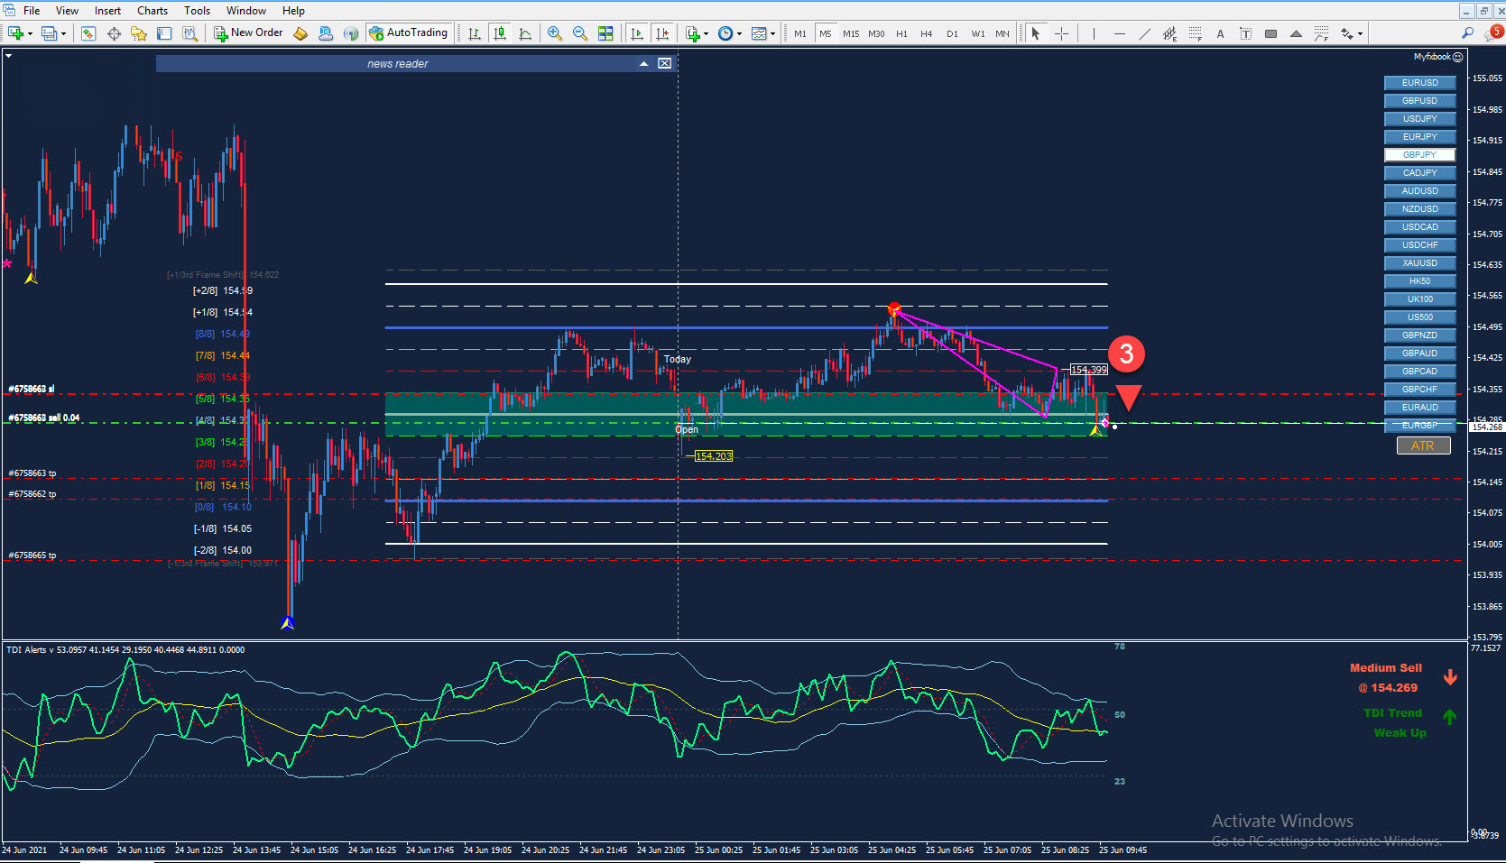Screen dimensions: 1506x863
Task: Open the MetaEditor book icon
Action: point(300,33)
